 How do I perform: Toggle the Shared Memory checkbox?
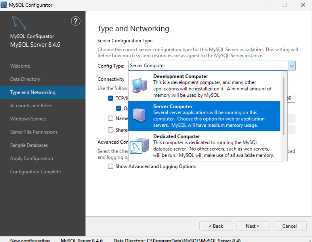point(111,130)
